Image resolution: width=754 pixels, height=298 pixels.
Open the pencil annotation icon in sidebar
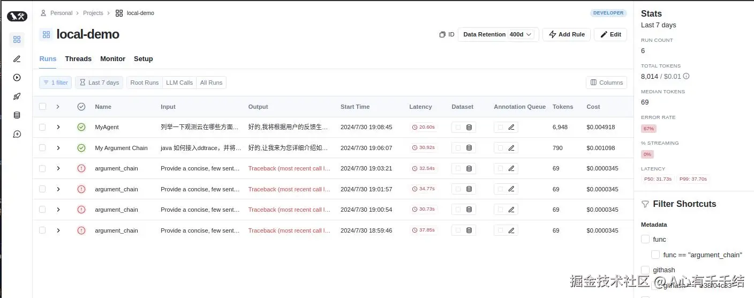pyautogui.click(x=17, y=58)
